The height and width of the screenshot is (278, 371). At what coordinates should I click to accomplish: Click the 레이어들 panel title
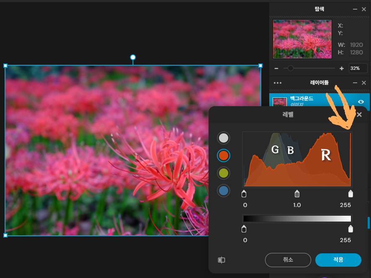(x=319, y=82)
